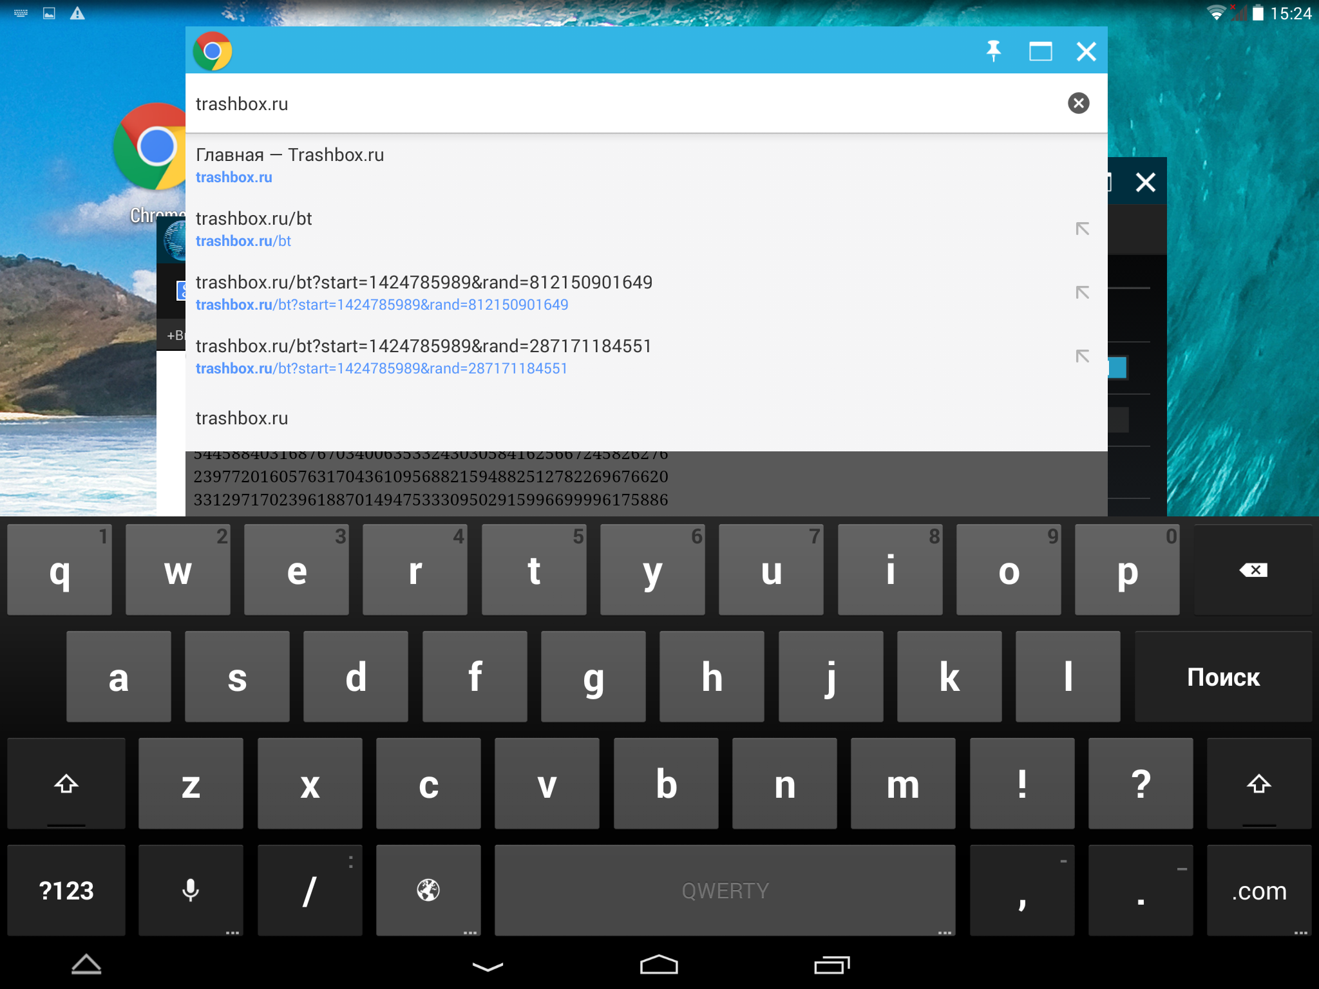Clear the trashbox.ru address field text
Image resolution: width=1319 pixels, height=989 pixels.
tap(1079, 103)
